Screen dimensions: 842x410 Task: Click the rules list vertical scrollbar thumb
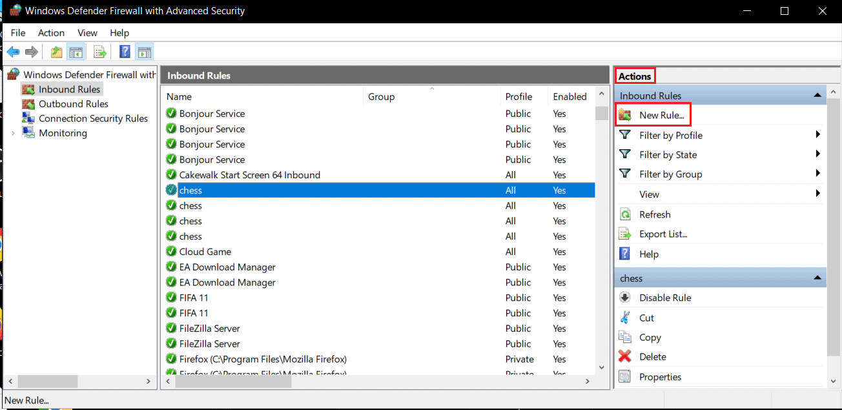pyautogui.click(x=602, y=114)
